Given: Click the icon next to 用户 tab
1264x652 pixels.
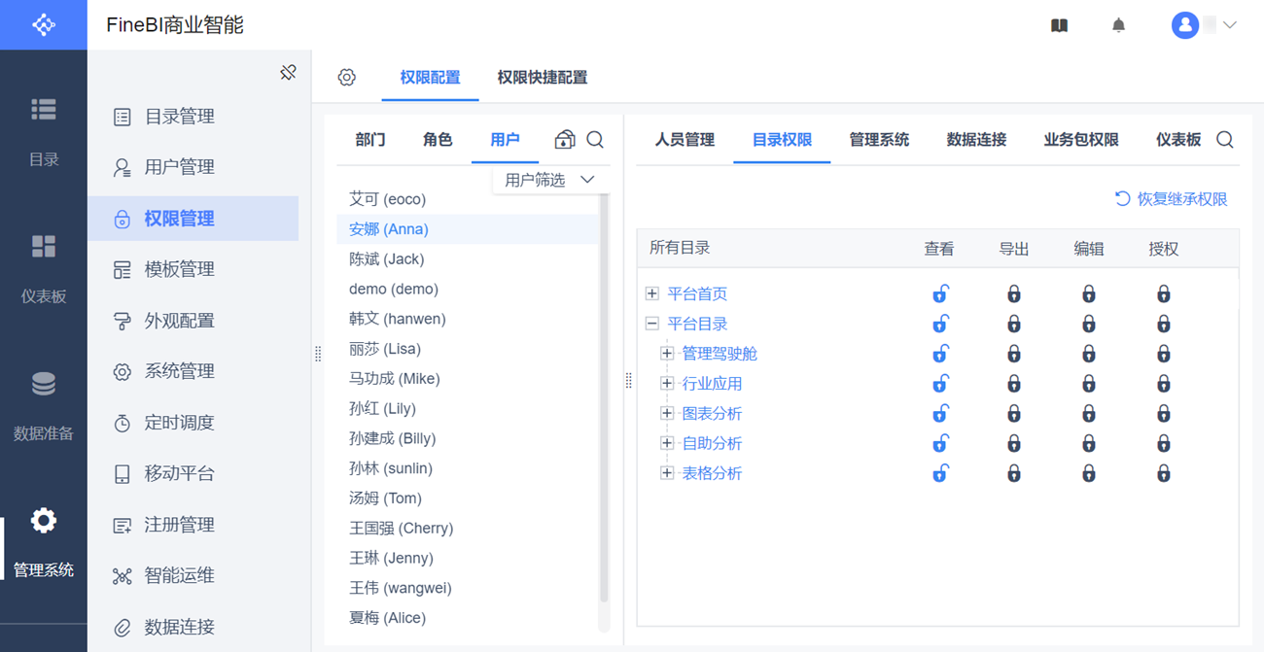Looking at the screenshot, I should pos(564,140).
